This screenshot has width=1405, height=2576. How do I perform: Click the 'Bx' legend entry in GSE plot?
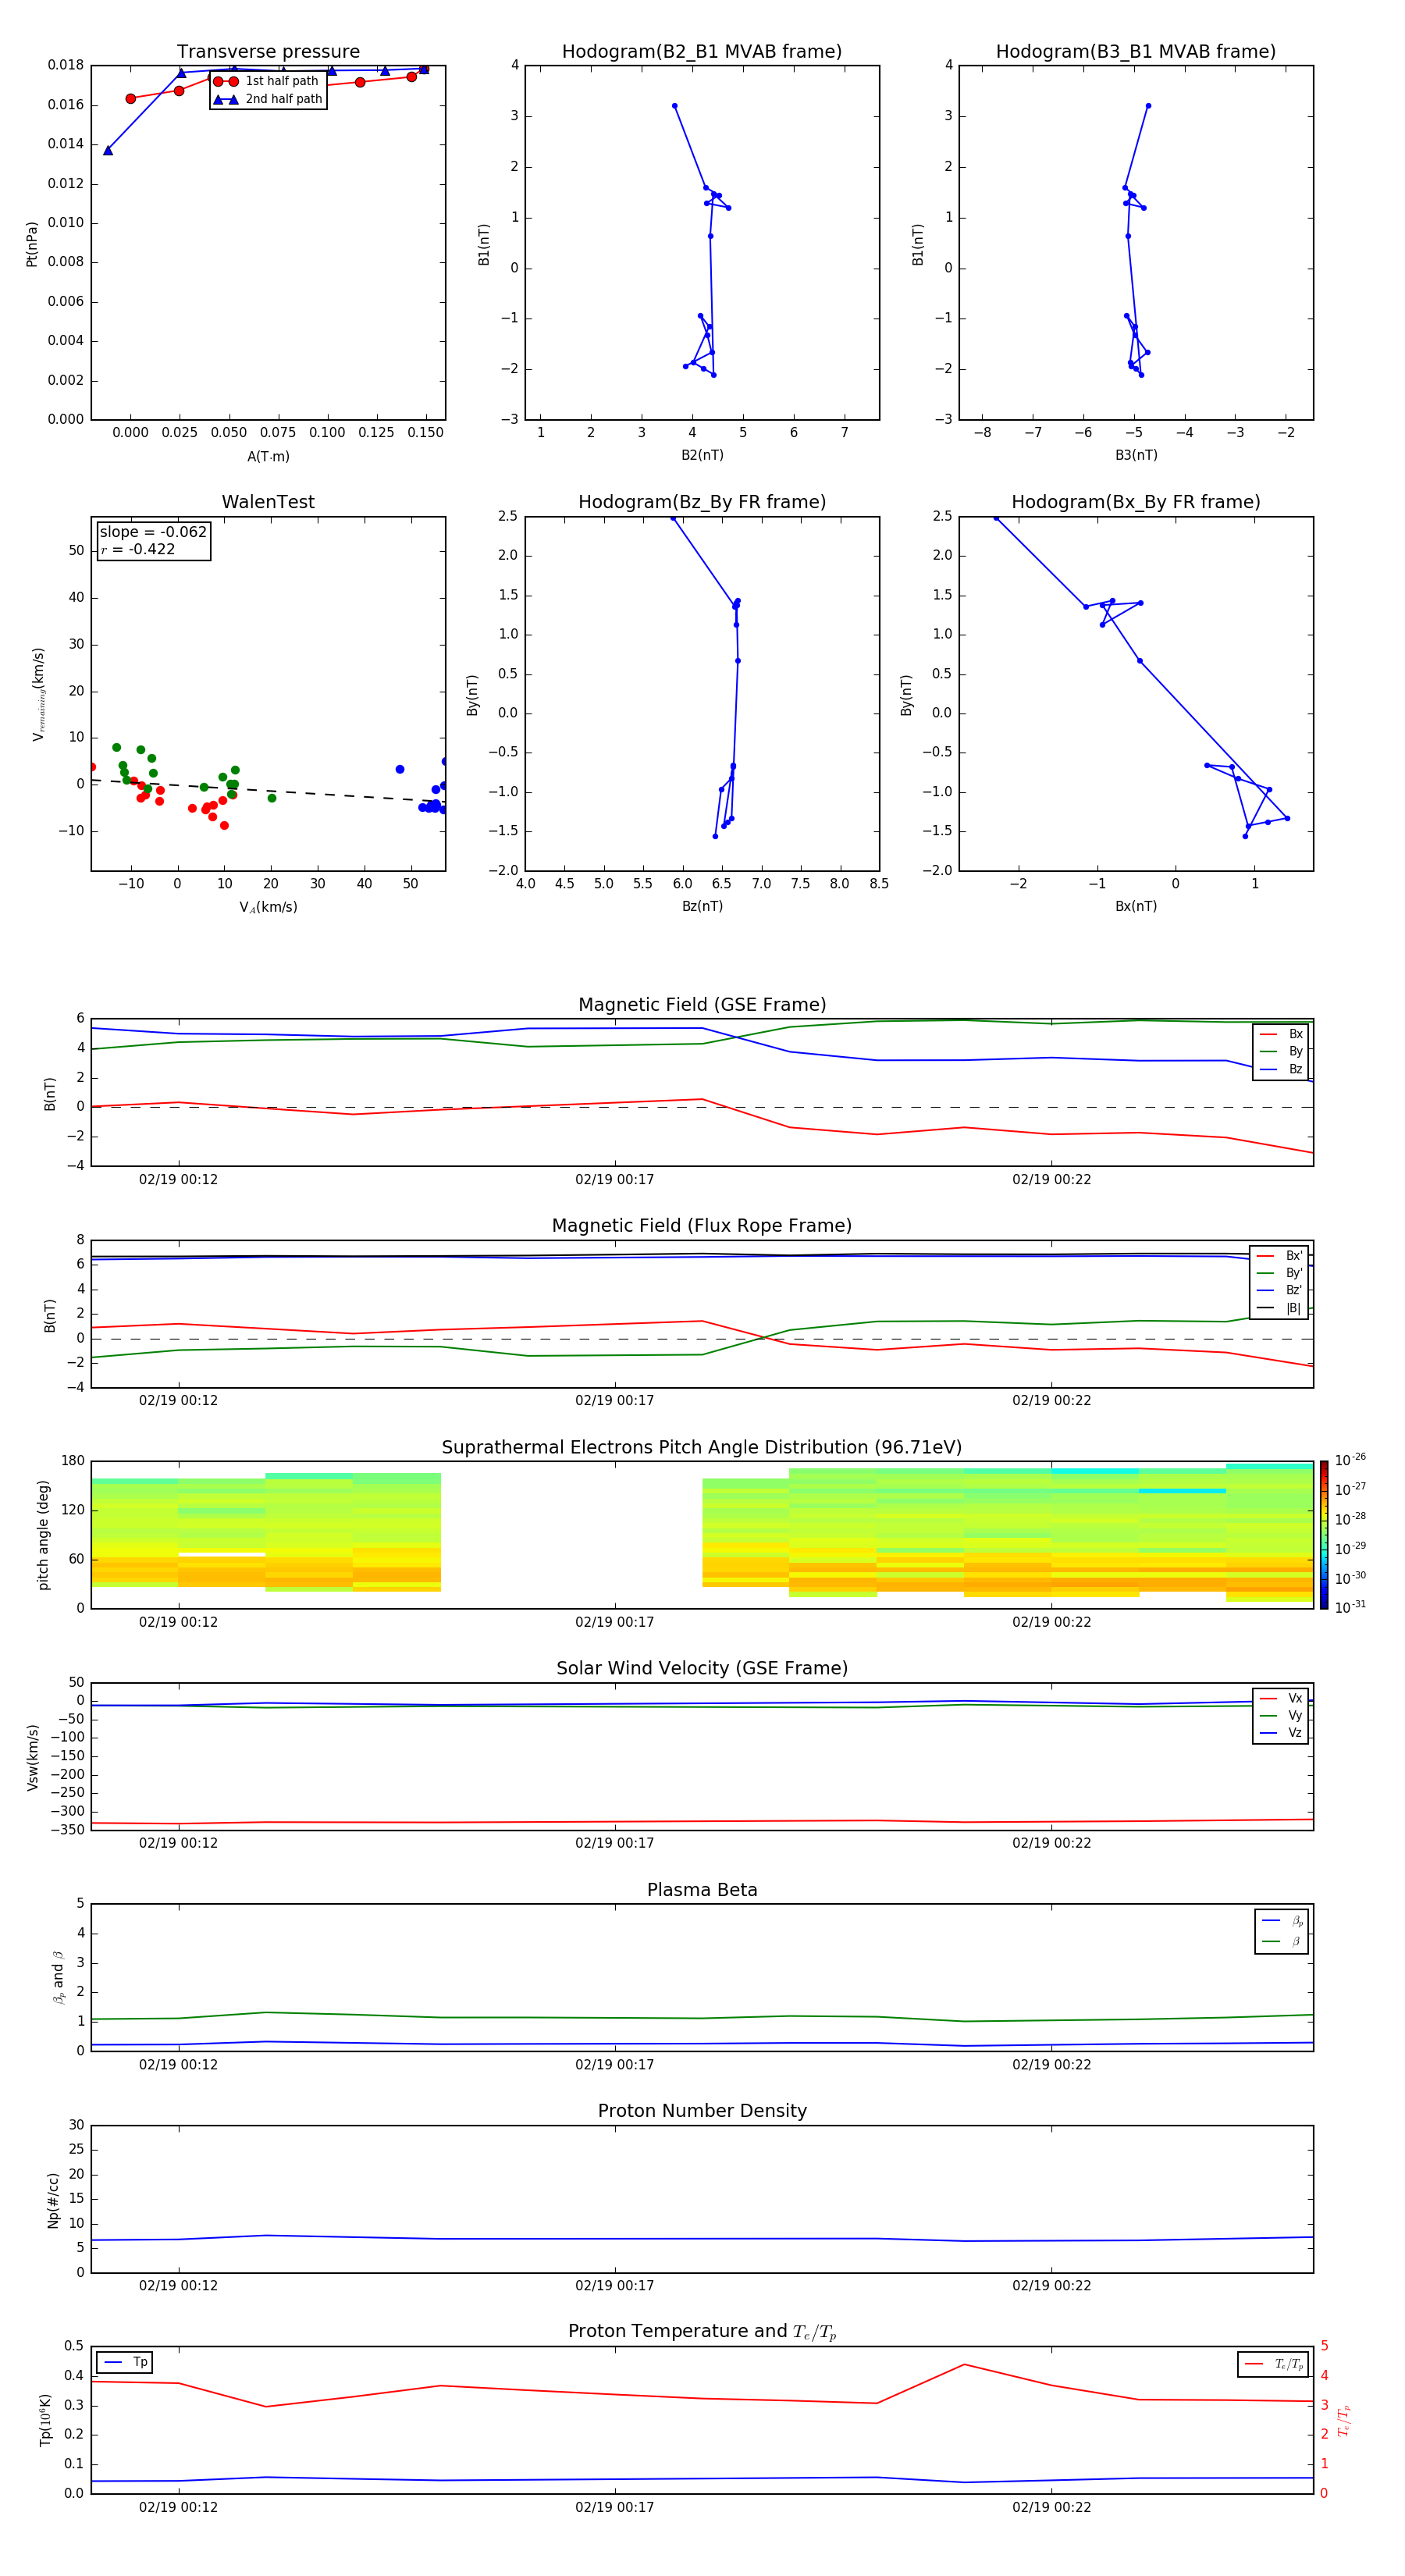tap(1281, 1034)
